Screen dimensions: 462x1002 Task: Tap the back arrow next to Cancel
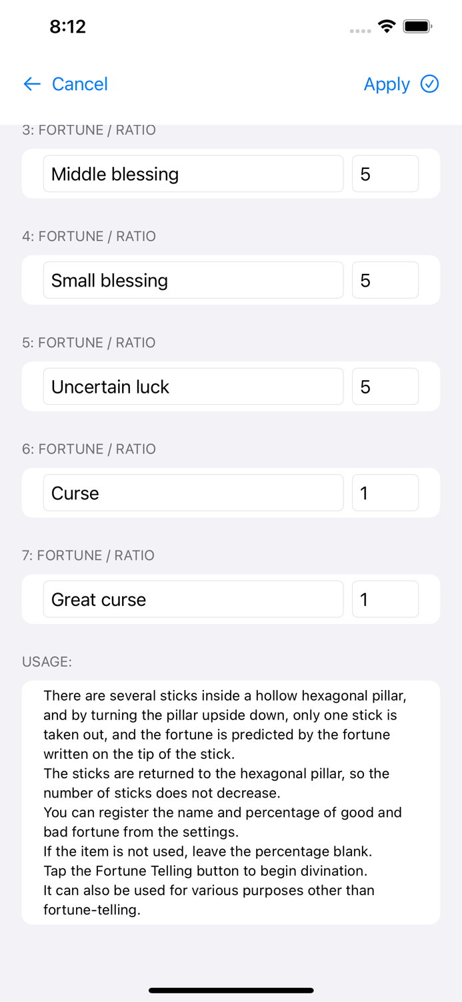point(31,84)
